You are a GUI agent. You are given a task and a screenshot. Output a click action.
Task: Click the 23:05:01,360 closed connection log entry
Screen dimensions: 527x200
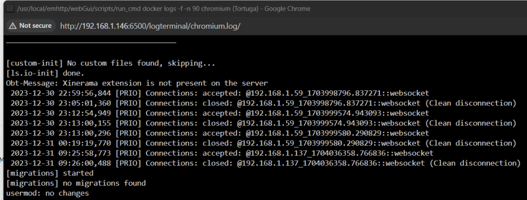point(263,103)
